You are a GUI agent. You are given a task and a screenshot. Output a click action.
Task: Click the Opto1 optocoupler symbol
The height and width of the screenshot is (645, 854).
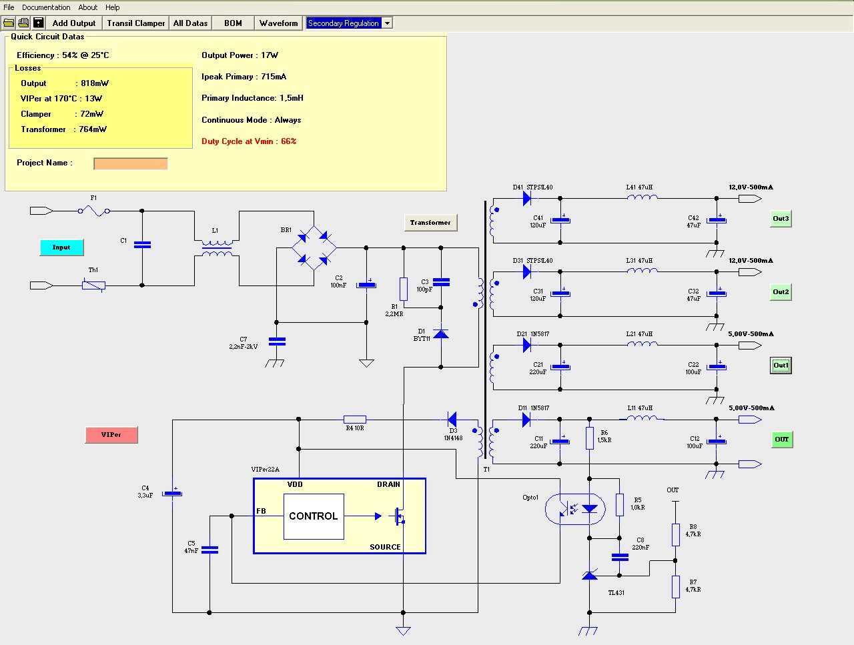coord(575,509)
